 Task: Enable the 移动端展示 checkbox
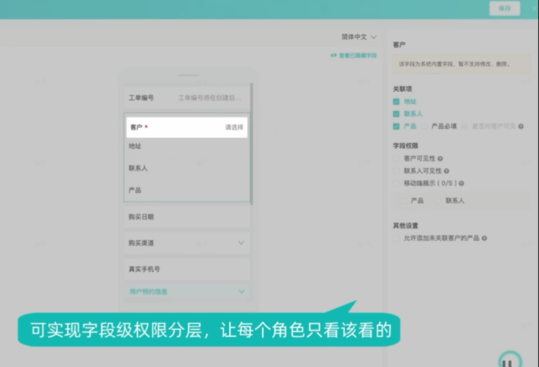[x=396, y=183]
